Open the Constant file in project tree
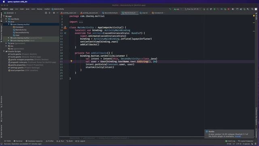259x146 pixels. [x=18, y=27]
